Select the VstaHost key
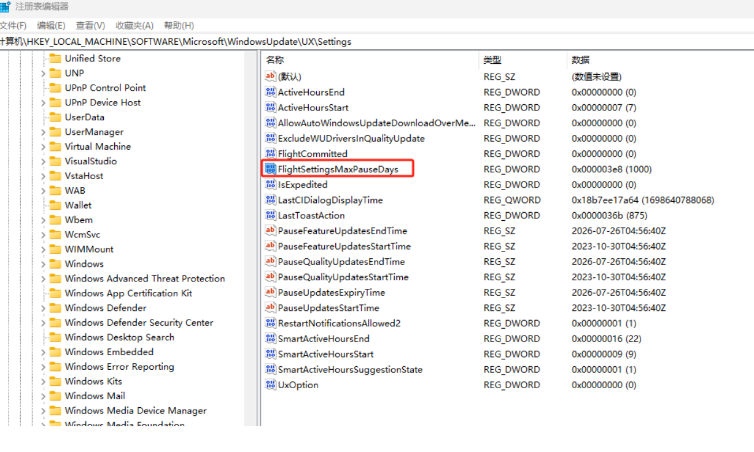Viewport: 754px width, 452px height. click(84, 176)
